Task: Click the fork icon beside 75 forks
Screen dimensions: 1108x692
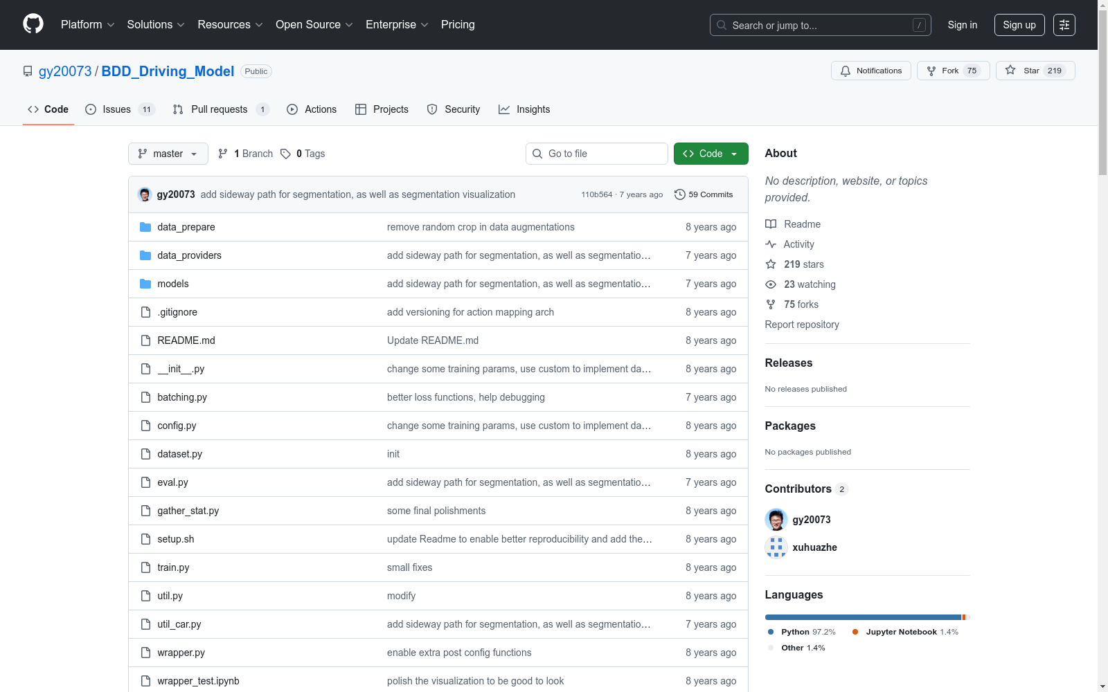Action: pyautogui.click(x=771, y=304)
